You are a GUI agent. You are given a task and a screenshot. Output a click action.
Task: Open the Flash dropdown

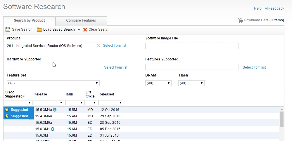coord(191,83)
